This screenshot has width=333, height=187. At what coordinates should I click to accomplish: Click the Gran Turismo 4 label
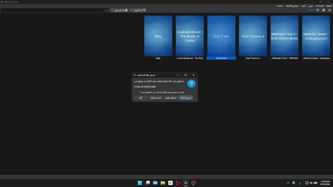[253, 58]
